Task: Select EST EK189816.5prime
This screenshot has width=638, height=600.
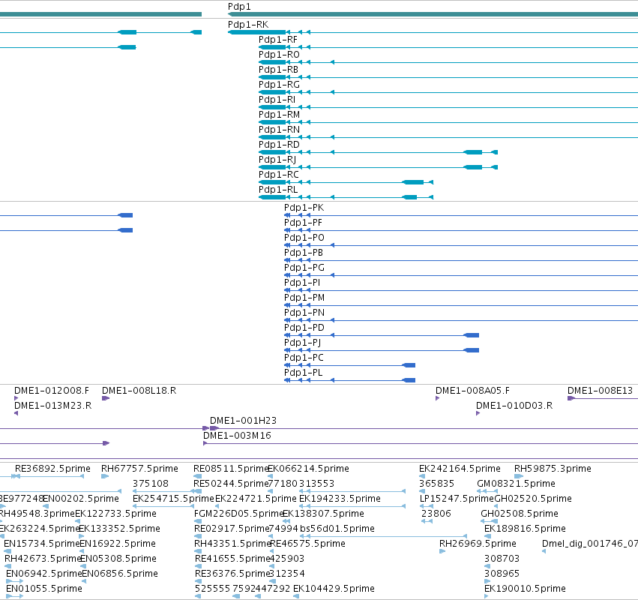Action: 525,529
